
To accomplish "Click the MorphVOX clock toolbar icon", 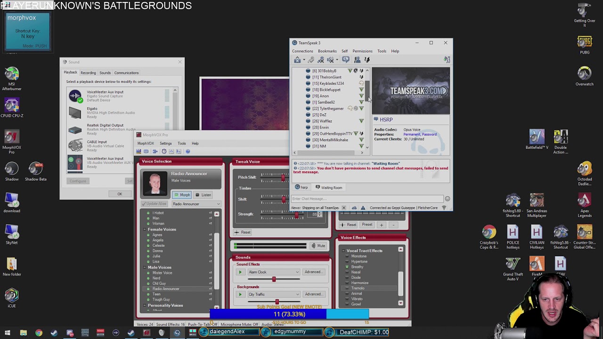I will point(164,151).
